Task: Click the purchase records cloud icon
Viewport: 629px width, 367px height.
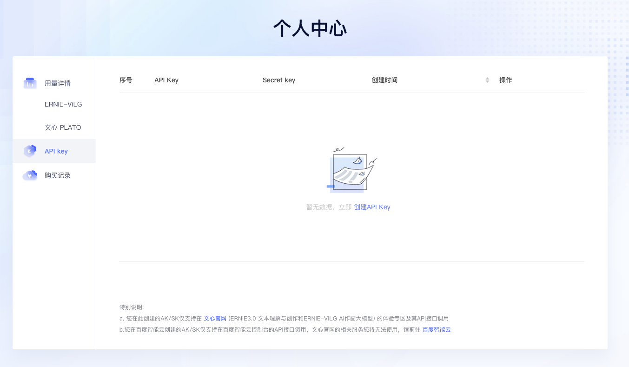Action: pos(30,175)
